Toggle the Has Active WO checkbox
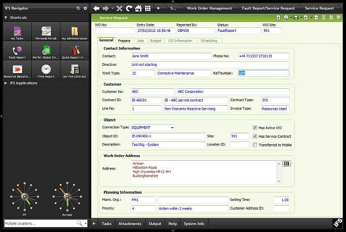The height and width of the screenshot is (232, 346). [x=255, y=128]
